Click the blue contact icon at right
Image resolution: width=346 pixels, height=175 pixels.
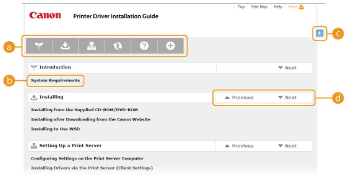[x=319, y=34]
